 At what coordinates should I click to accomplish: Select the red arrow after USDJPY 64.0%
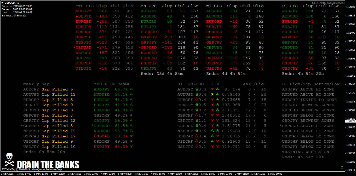[x=131, y=147]
